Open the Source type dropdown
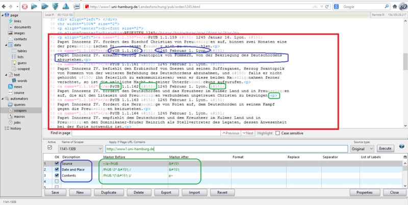This screenshot has height=205, width=408. (363, 149)
